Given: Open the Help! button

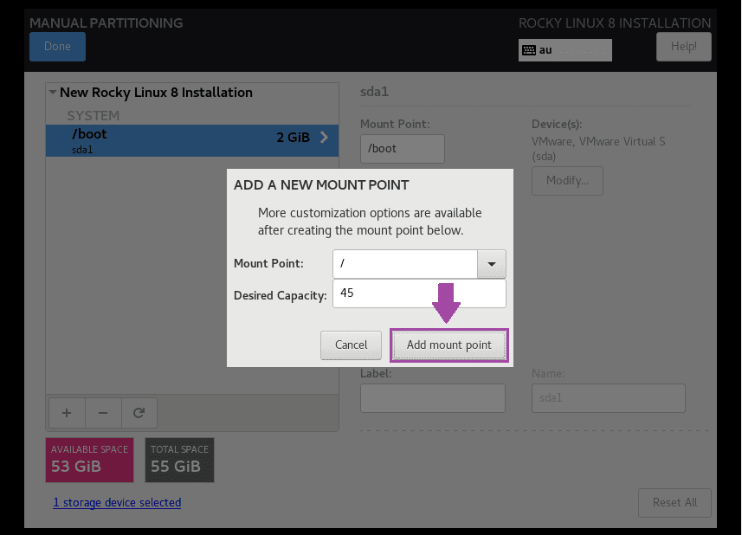Looking at the screenshot, I should [x=684, y=47].
